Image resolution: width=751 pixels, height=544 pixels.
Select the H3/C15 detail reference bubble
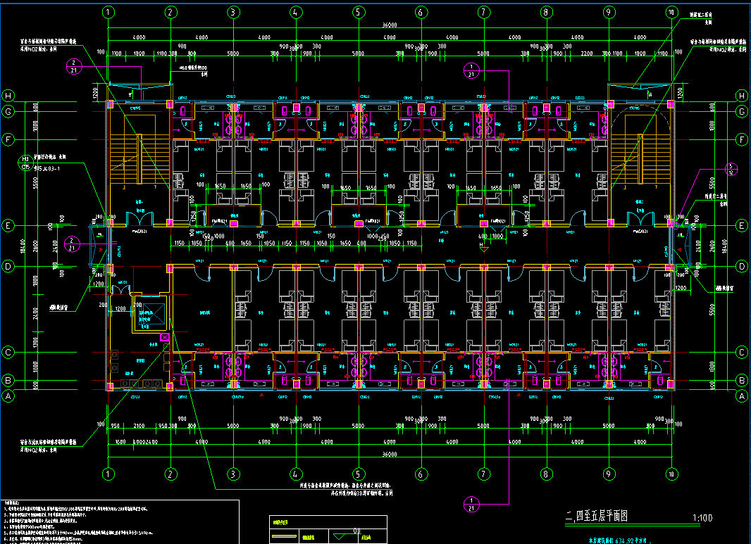25,163
